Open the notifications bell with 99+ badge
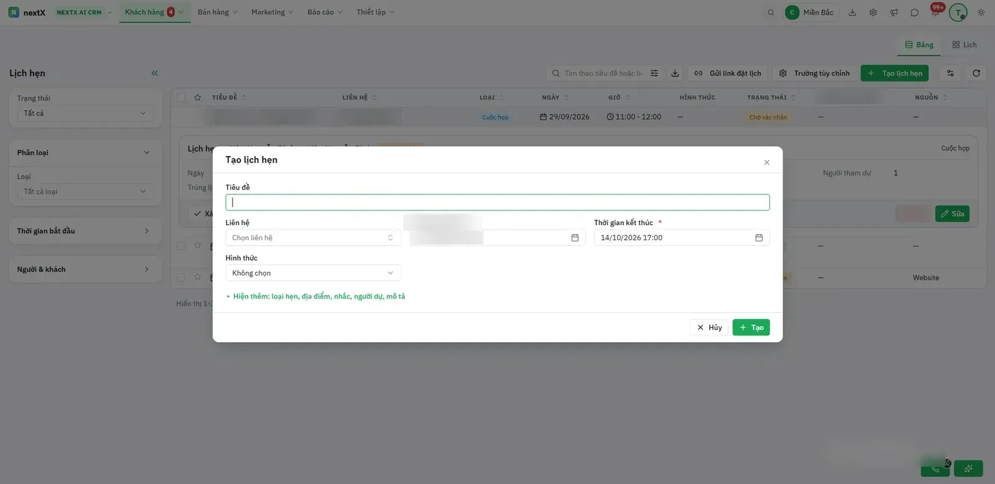Screen dimensions: 995x484 pos(935,12)
